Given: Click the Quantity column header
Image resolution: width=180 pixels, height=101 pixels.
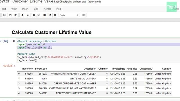Looking at the screenshot, I should pos(103,69).
